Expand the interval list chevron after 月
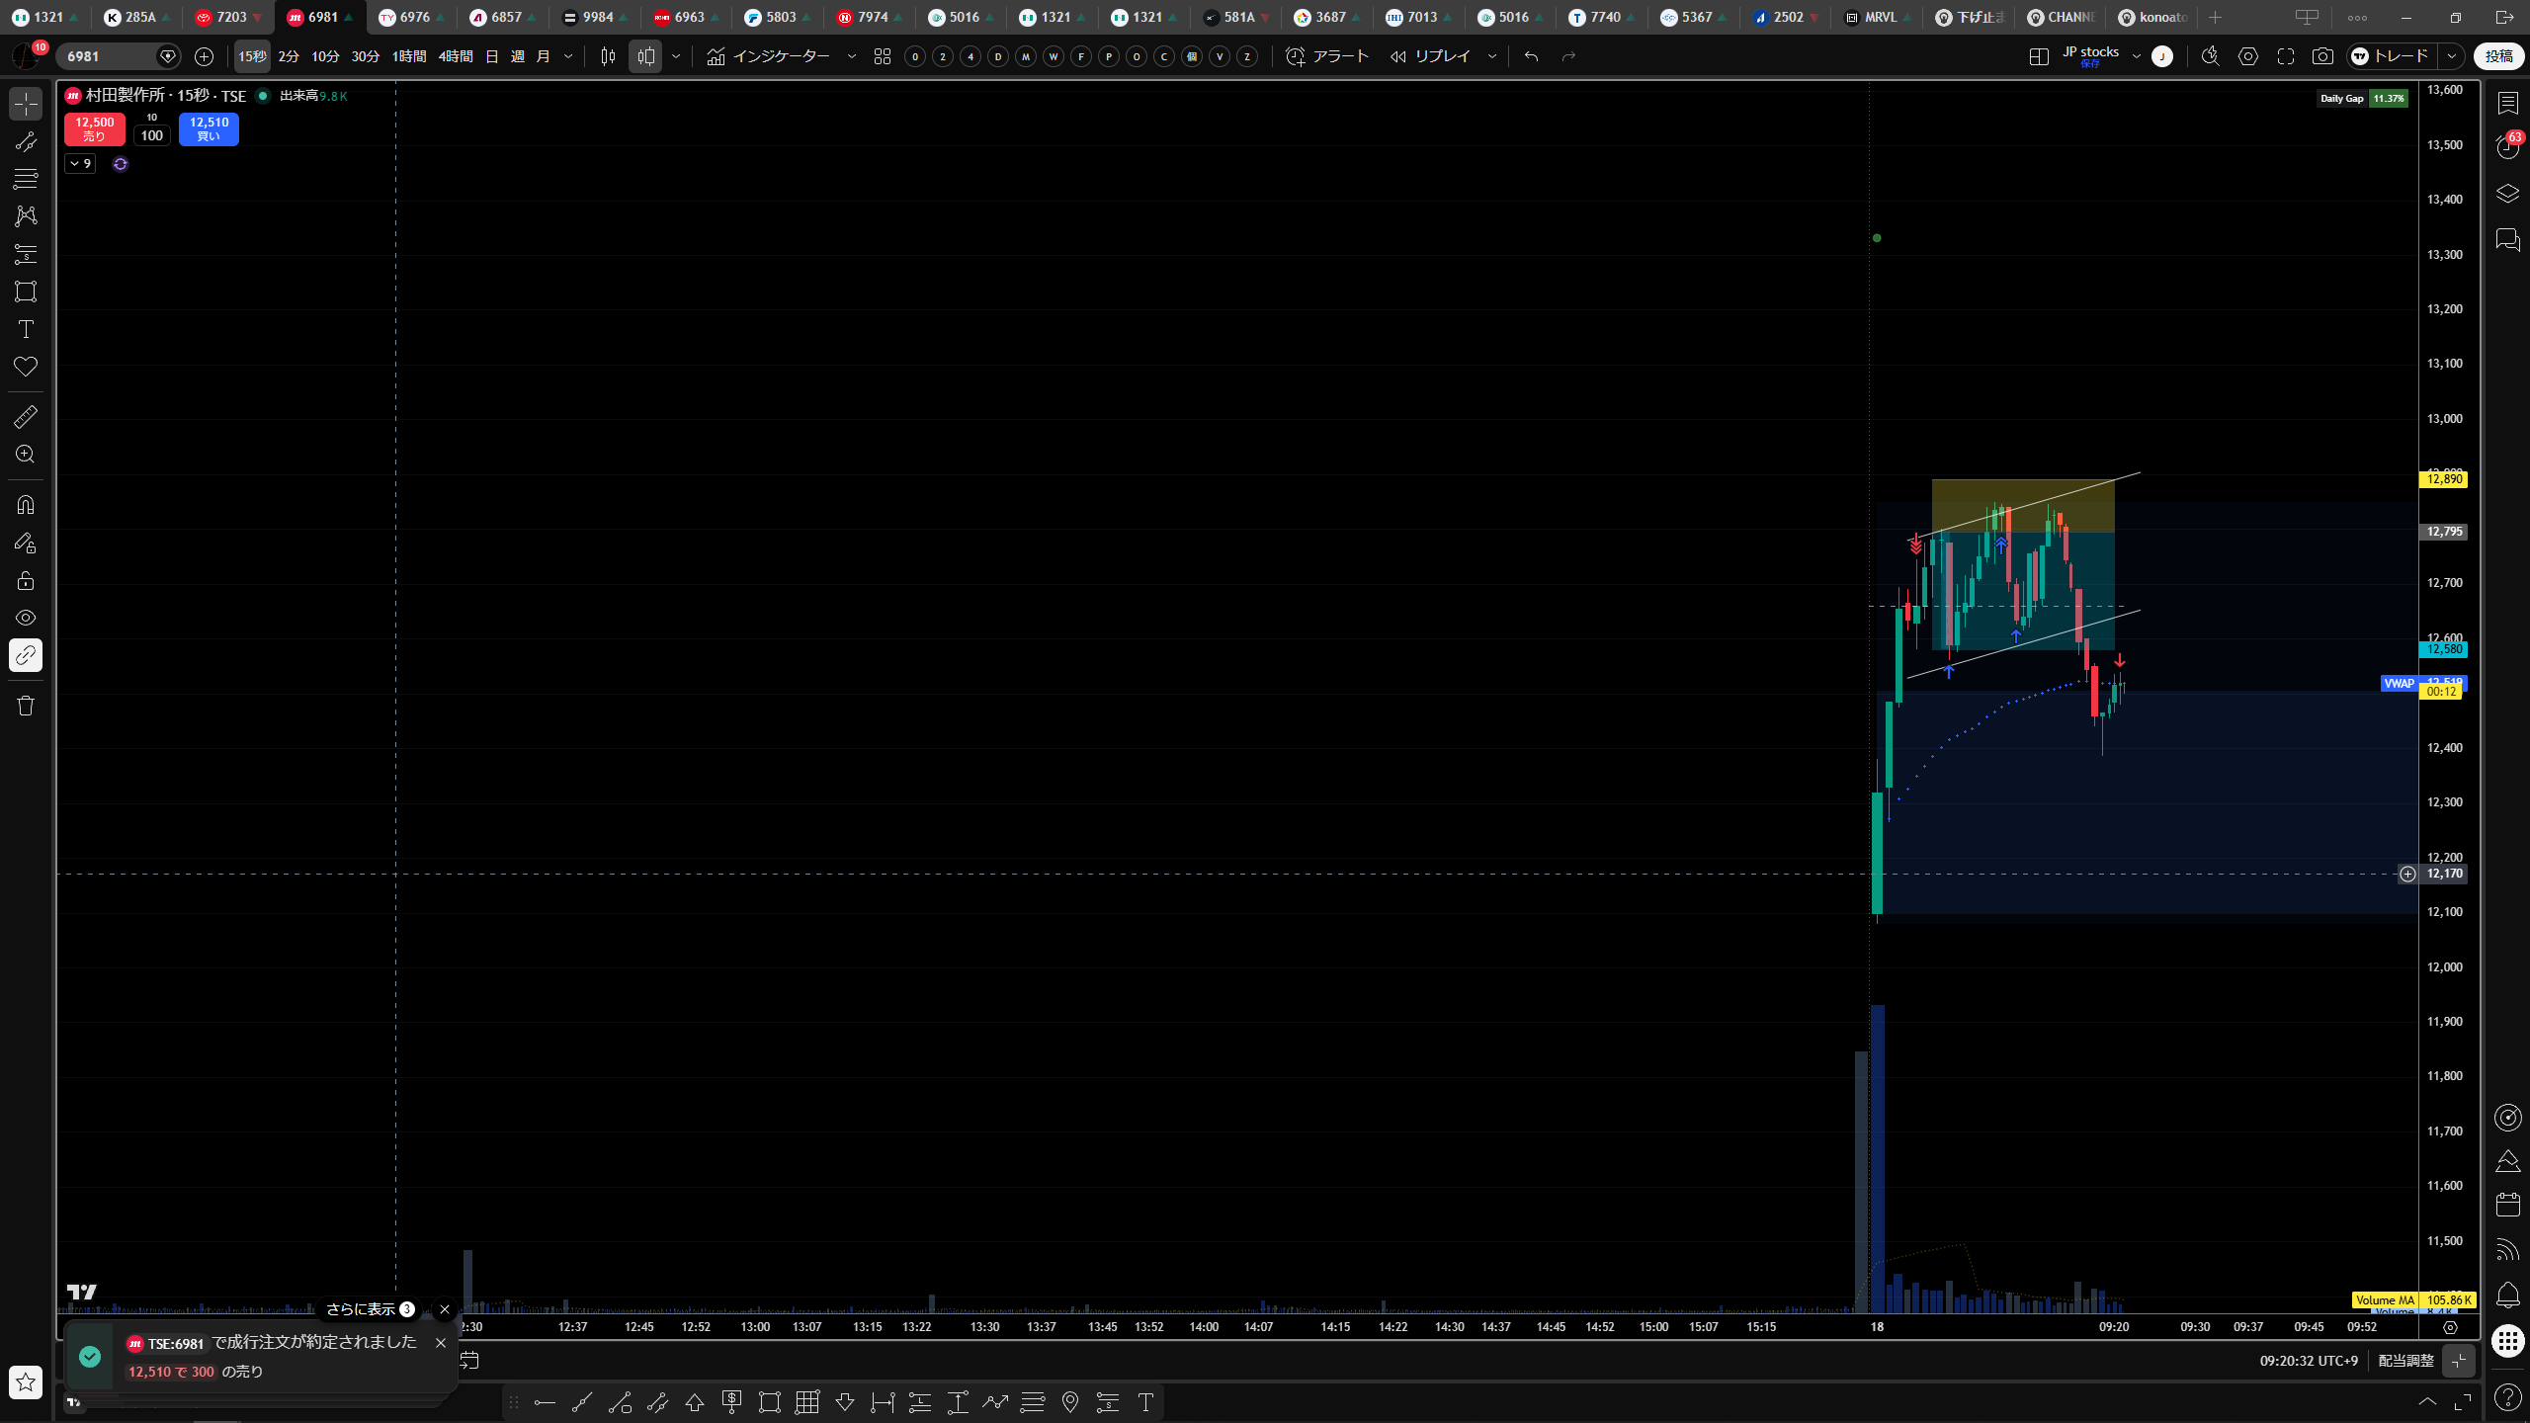This screenshot has height=1423, width=2530. [x=568, y=57]
